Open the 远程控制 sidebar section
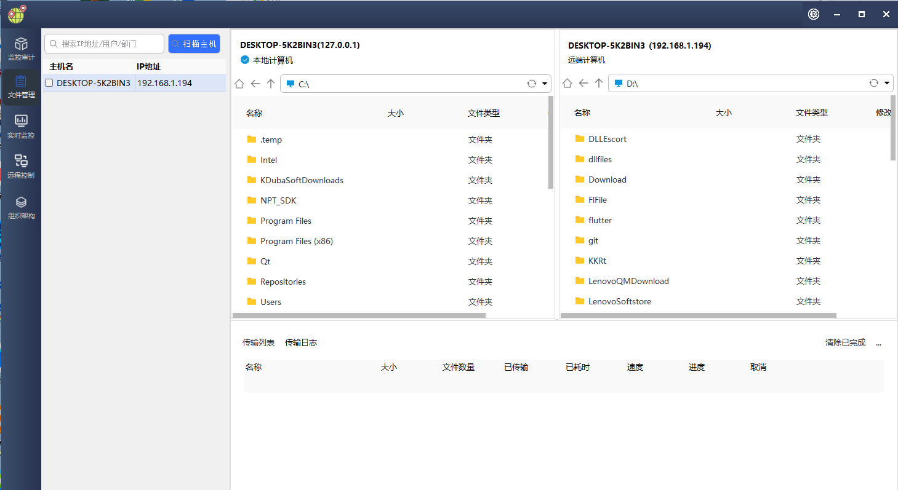The image size is (898, 490). pos(21,167)
